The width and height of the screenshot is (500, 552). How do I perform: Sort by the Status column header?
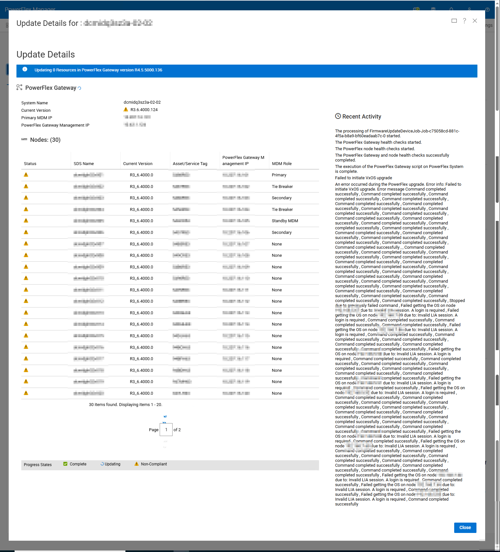pos(30,164)
